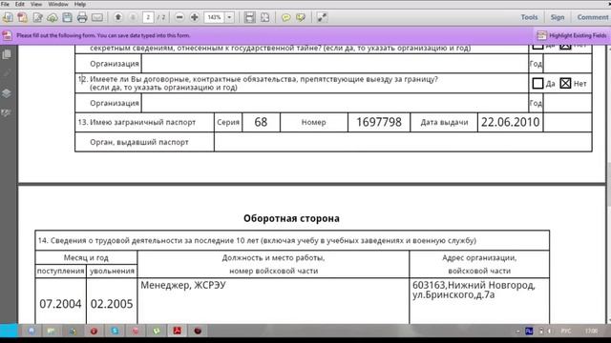The width and height of the screenshot is (611, 343).
Task: Open the Skype taskbar icon
Action: click(x=115, y=331)
